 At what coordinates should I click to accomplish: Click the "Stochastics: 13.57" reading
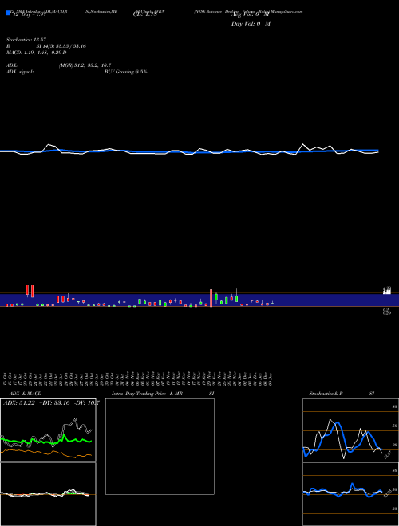(26, 40)
